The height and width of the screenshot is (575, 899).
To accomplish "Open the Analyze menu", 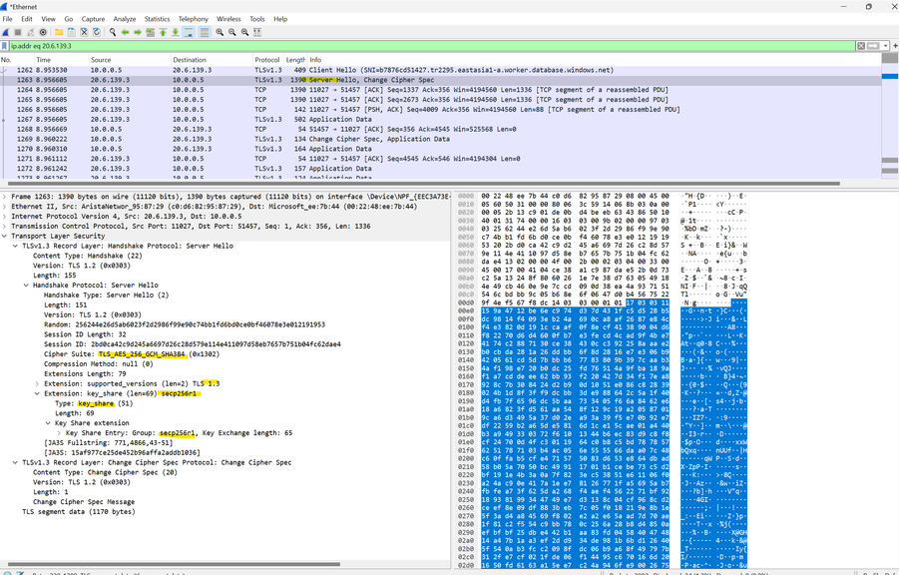I will pos(125,19).
